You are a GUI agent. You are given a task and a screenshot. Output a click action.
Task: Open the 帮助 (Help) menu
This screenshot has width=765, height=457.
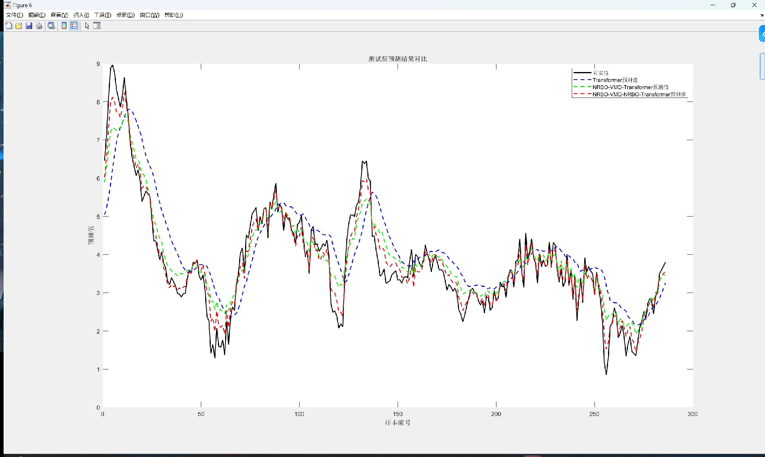coord(174,15)
